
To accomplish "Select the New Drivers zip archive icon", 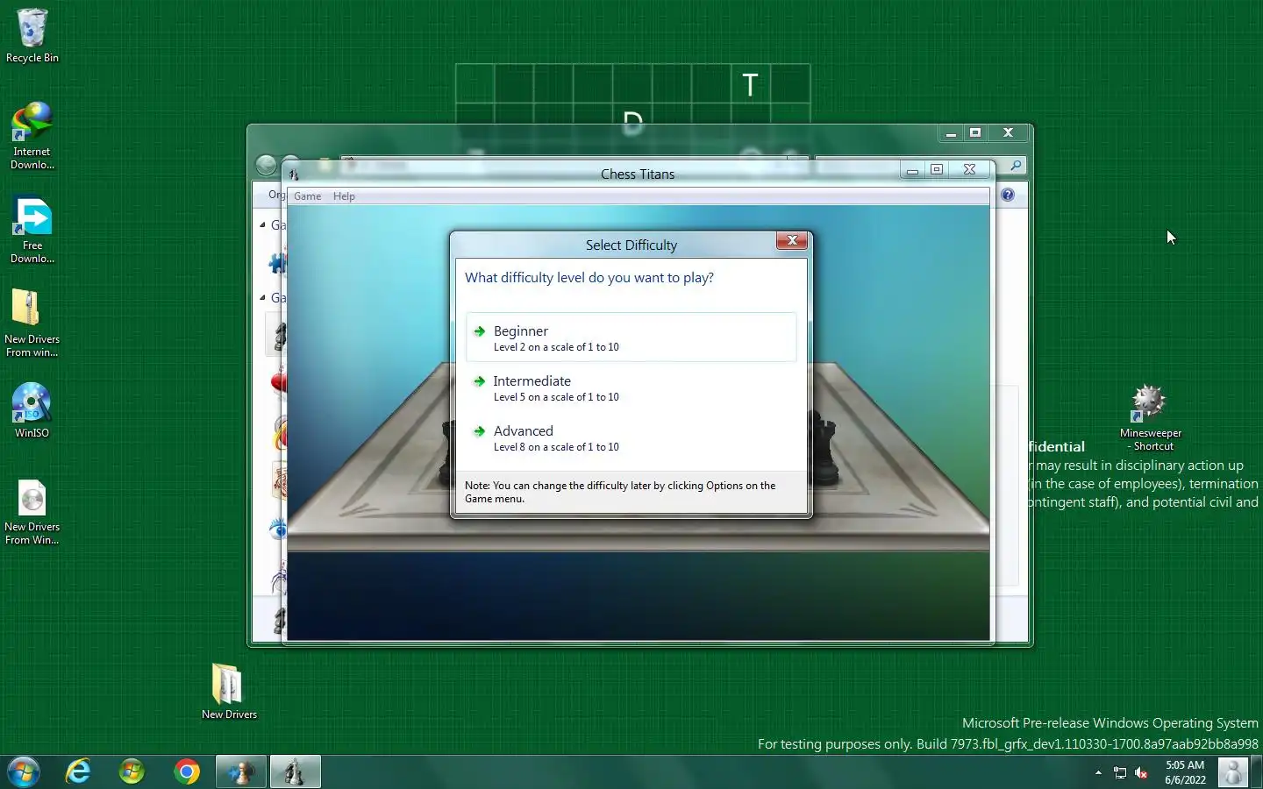I will coord(32,323).
